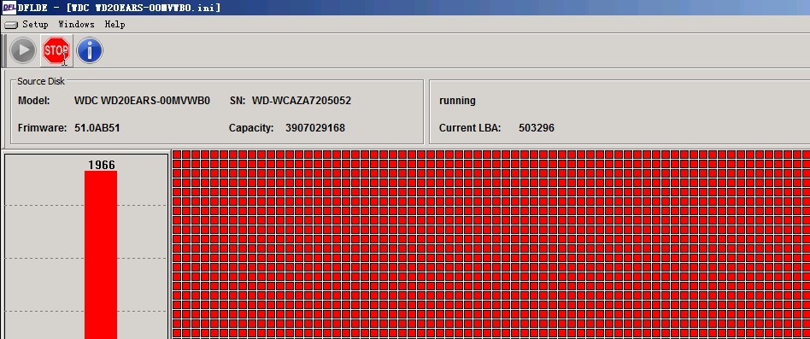Open the blue Info icon

click(x=90, y=50)
